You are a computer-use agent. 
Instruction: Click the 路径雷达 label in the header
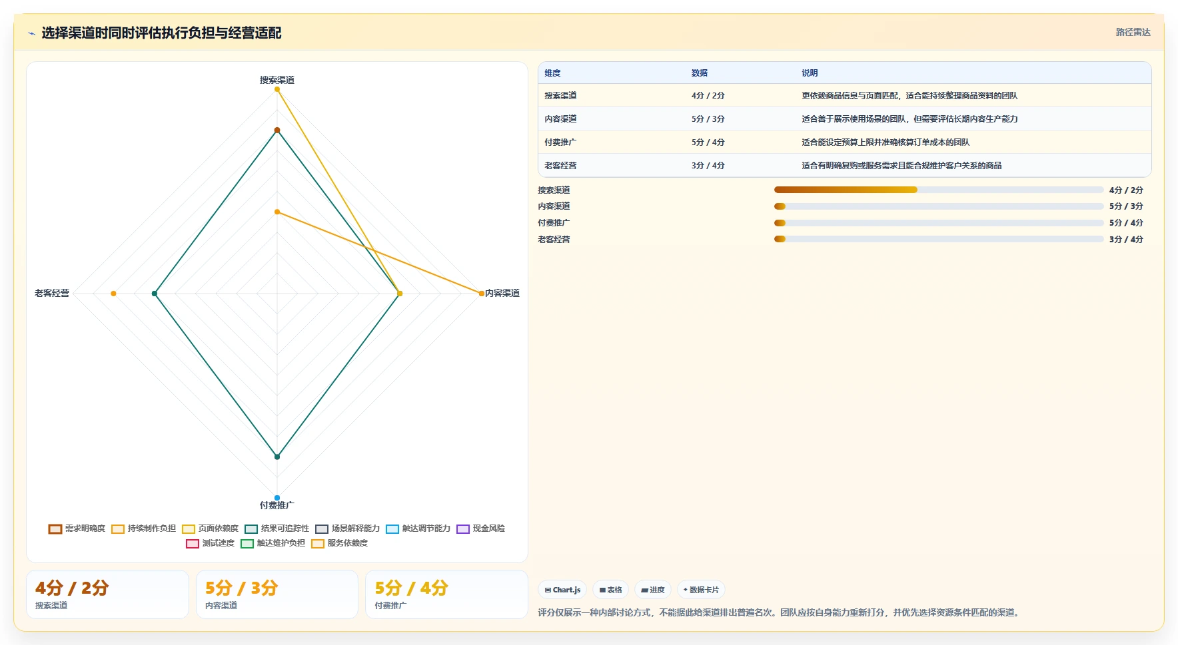point(1133,32)
